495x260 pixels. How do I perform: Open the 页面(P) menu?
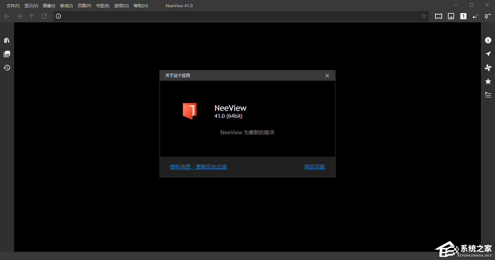click(85, 6)
